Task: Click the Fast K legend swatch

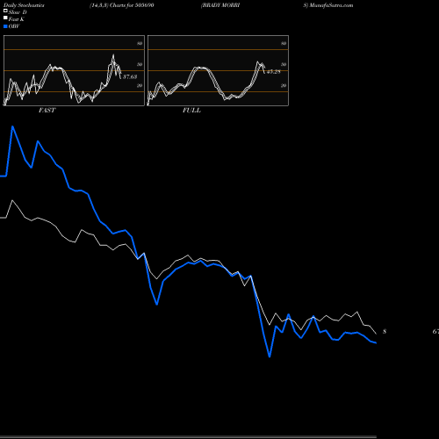Action: click(5, 18)
